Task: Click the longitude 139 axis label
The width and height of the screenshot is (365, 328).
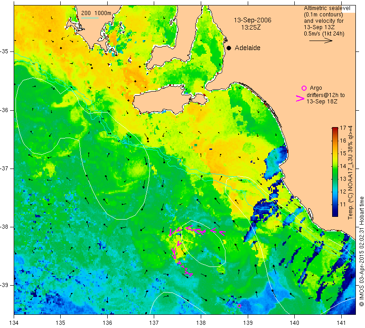Action: (x=248, y=323)
